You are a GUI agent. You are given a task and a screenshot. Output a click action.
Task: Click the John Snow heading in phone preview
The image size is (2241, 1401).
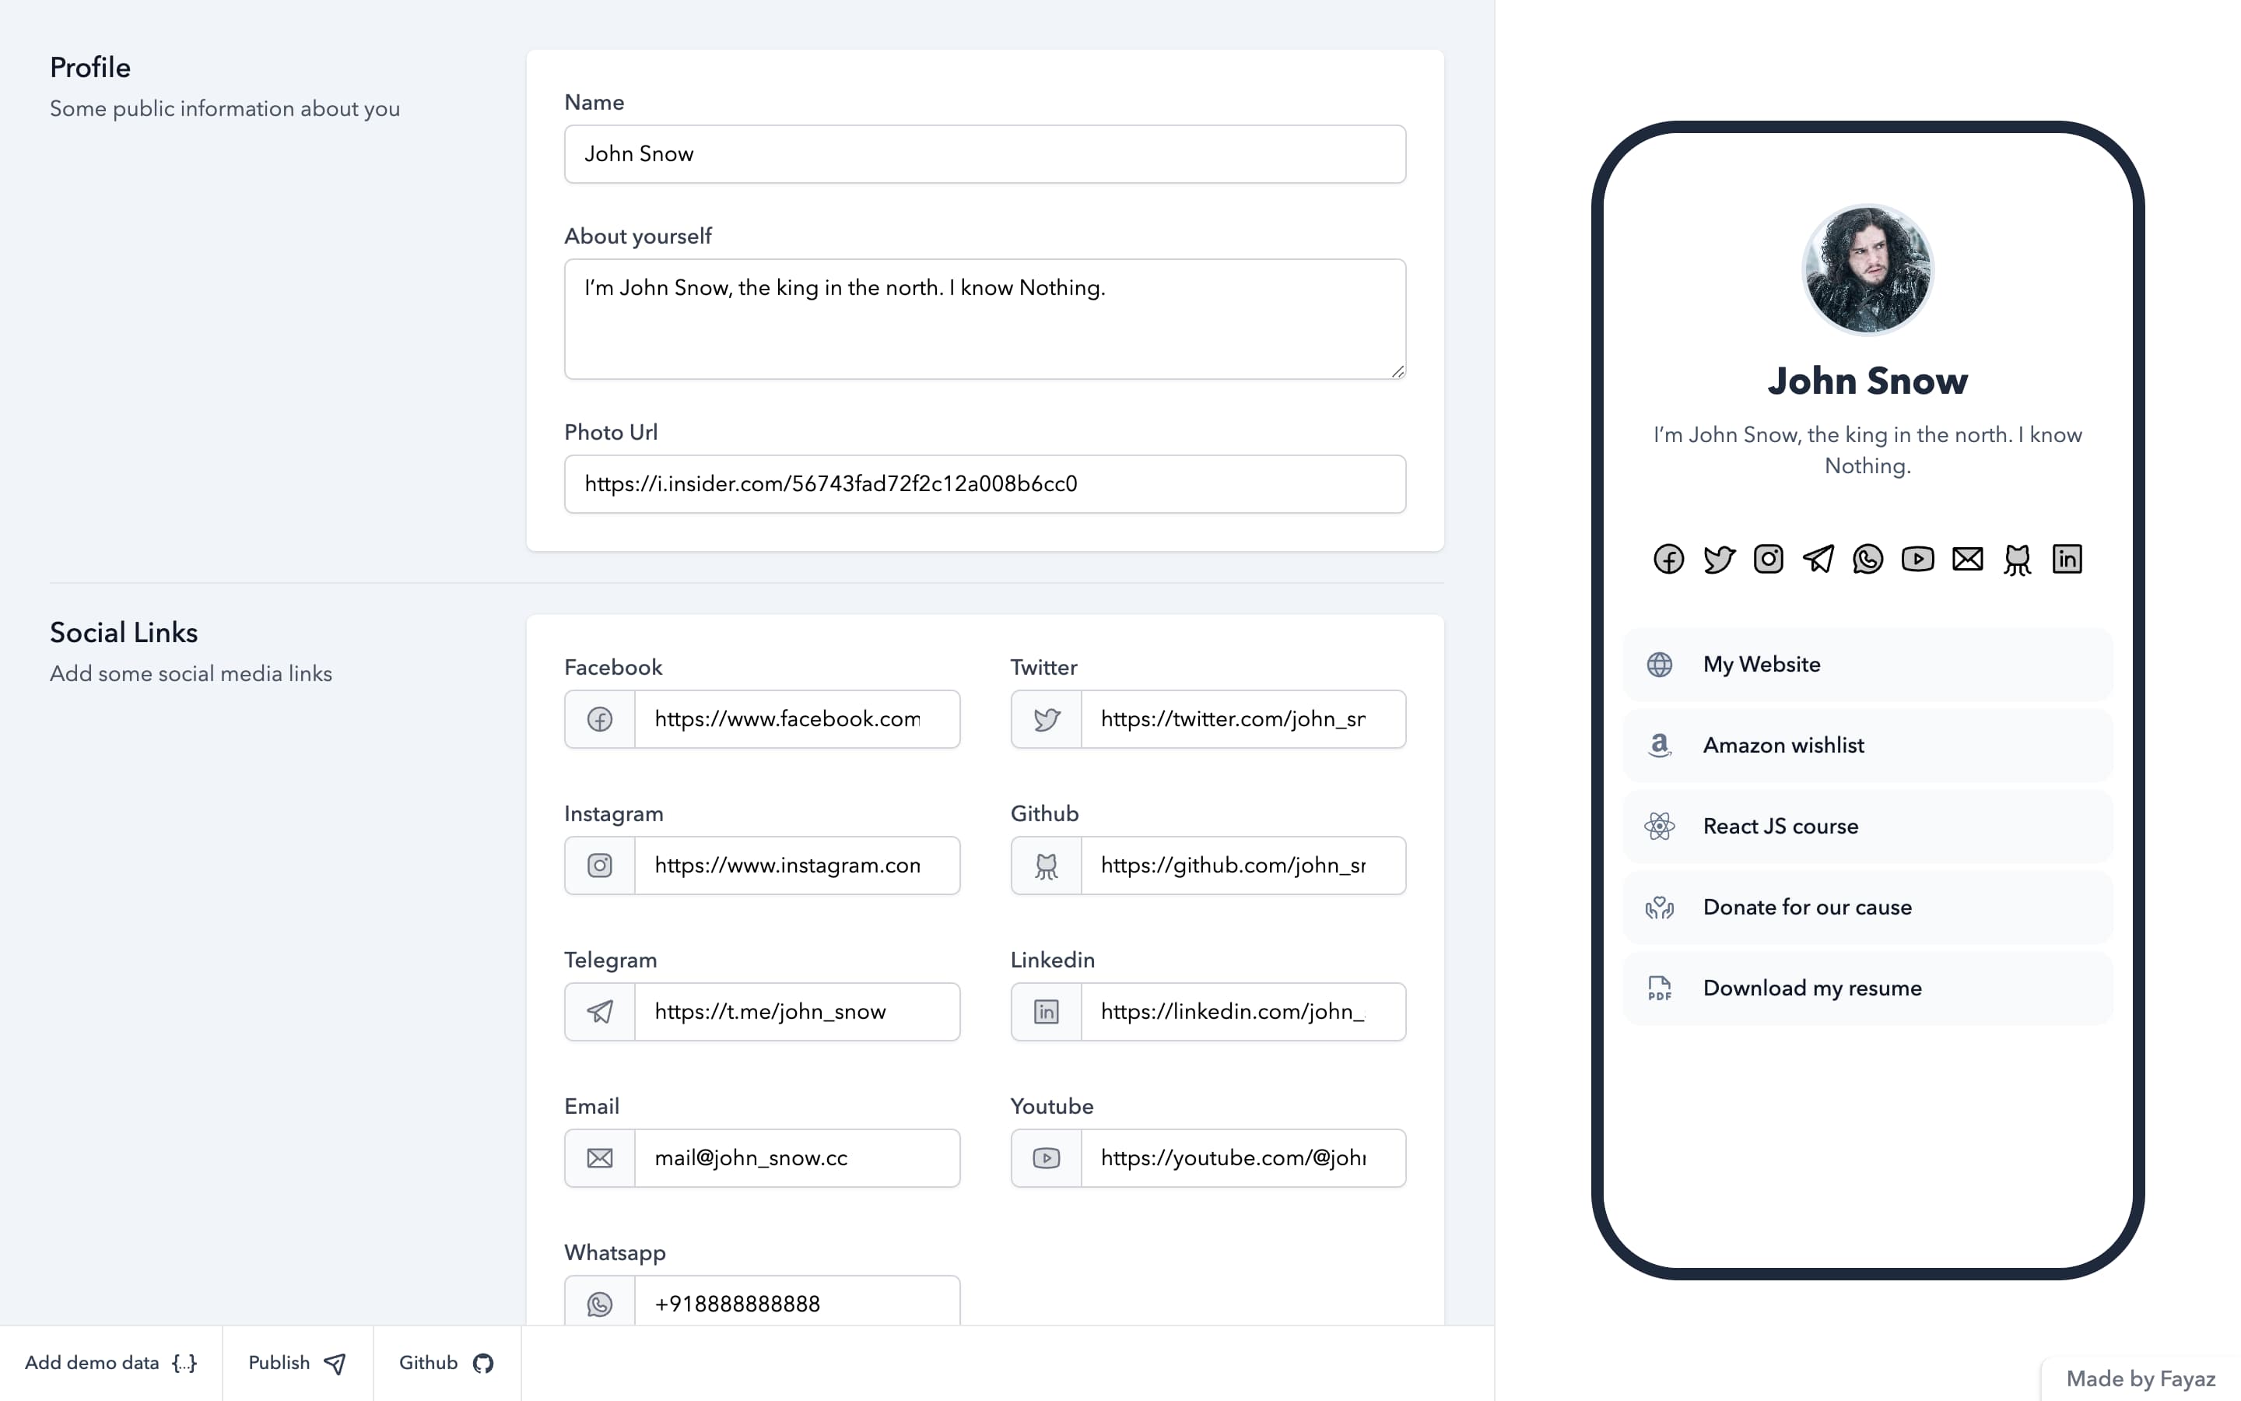point(1867,381)
